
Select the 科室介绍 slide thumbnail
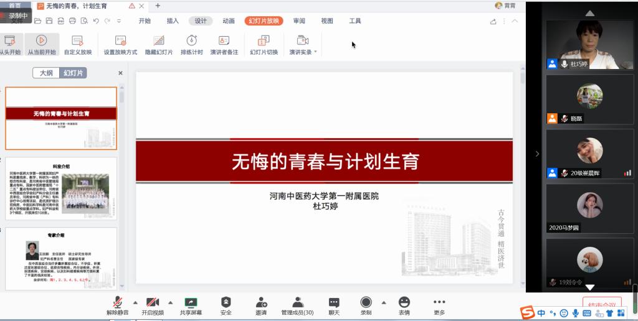(x=60, y=188)
